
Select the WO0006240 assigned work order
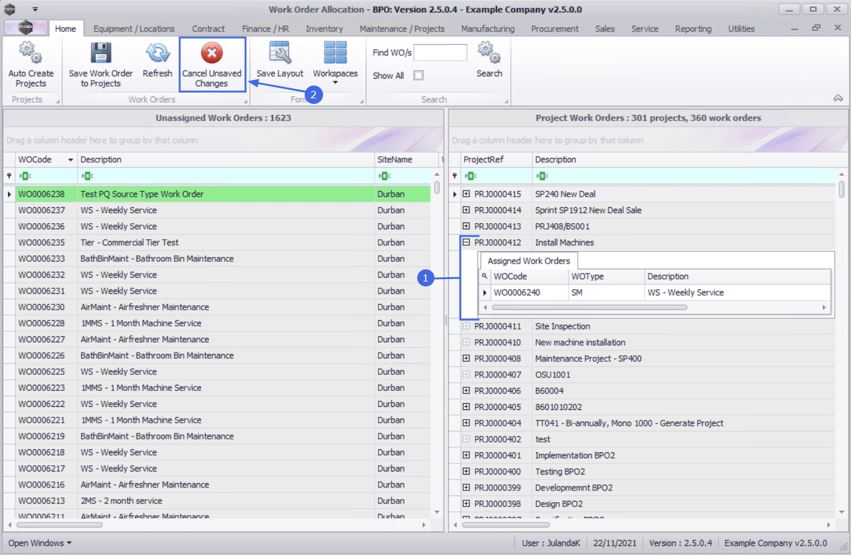(655, 293)
